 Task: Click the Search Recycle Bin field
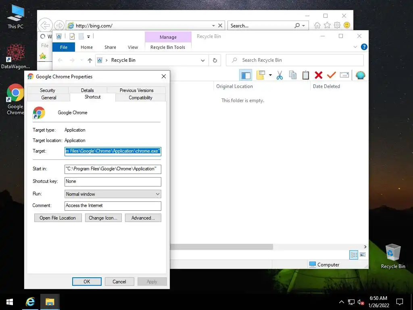coord(295,60)
